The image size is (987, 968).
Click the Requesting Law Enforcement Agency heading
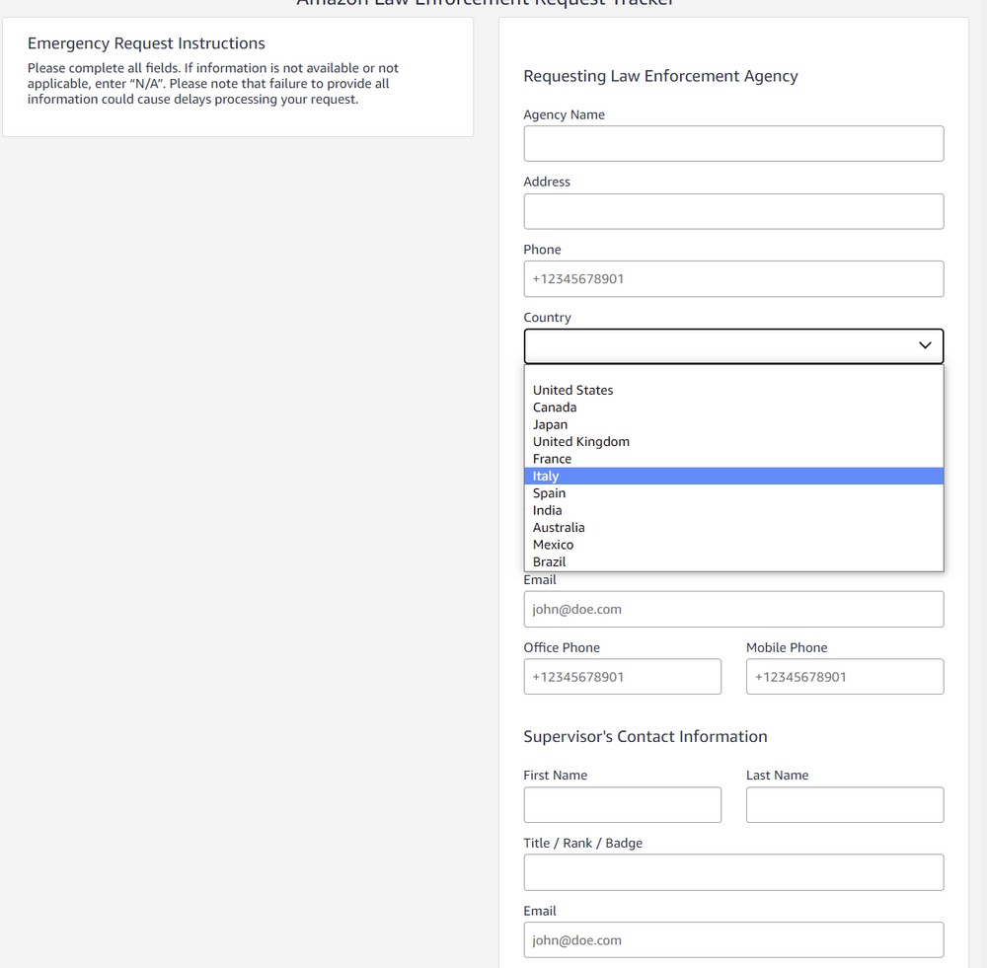click(x=660, y=76)
